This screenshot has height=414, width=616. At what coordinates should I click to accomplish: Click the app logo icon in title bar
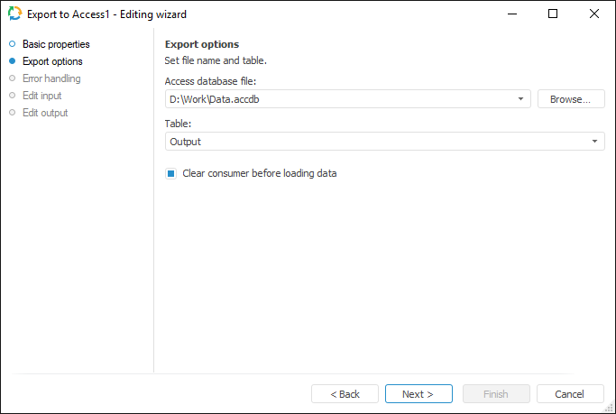[x=14, y=14]
